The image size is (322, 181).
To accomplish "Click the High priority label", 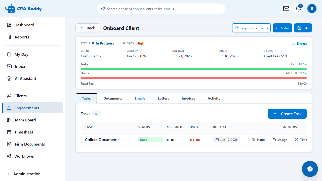I will pyautogui.click(x=140, y=43).
